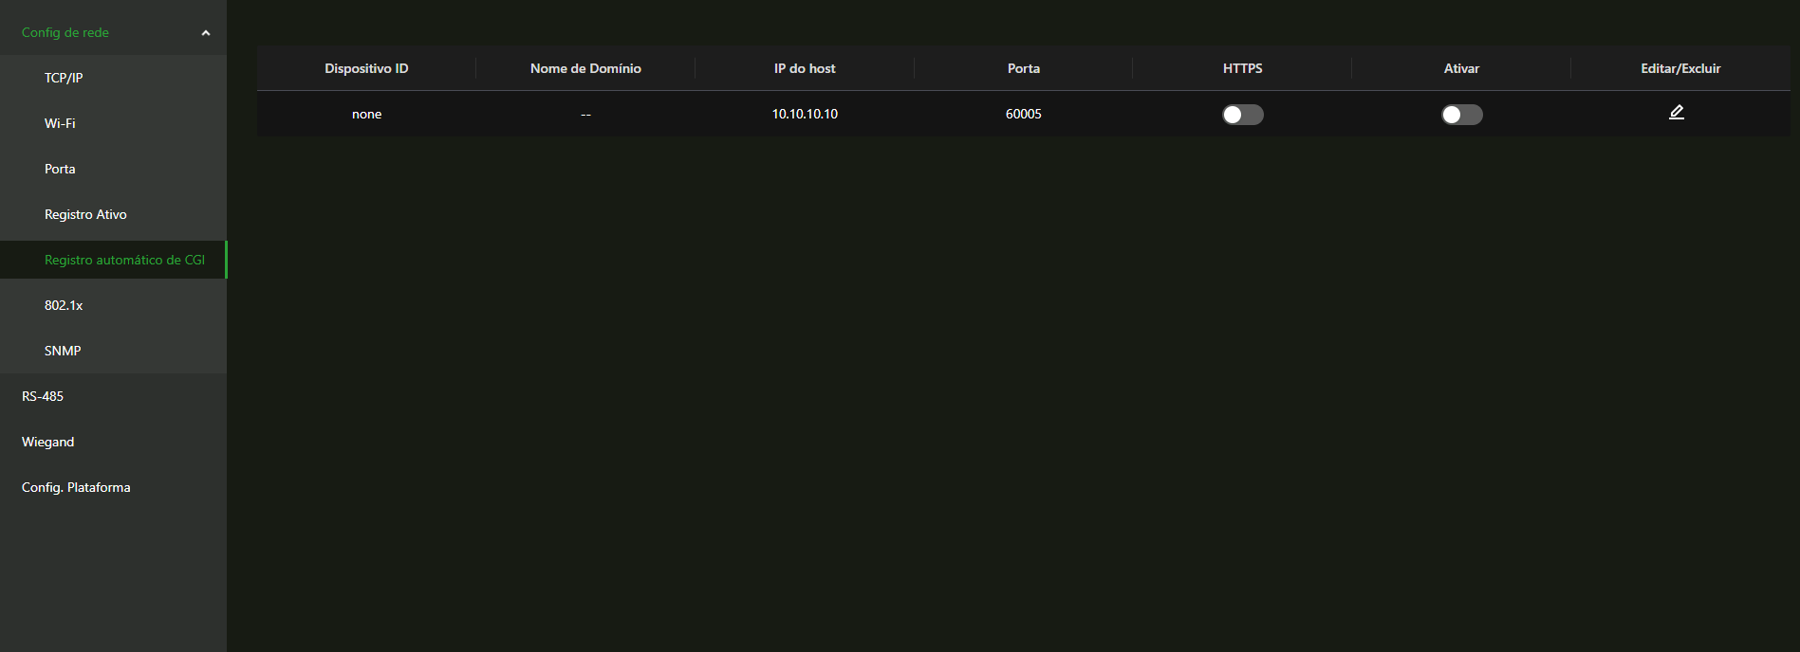Select Registro automático de CGI
The height and width of the screenshot is (652, 1800).
point(124,260)
